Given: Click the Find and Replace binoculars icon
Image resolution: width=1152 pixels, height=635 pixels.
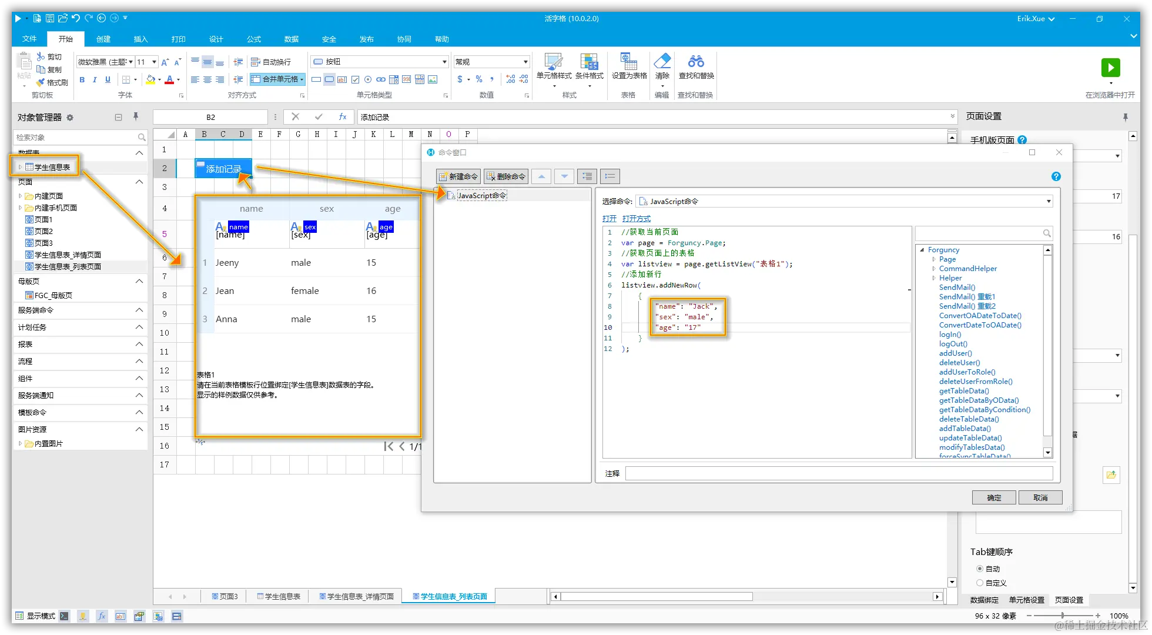Looking at the screenshot, I should (x=696, y=62).
